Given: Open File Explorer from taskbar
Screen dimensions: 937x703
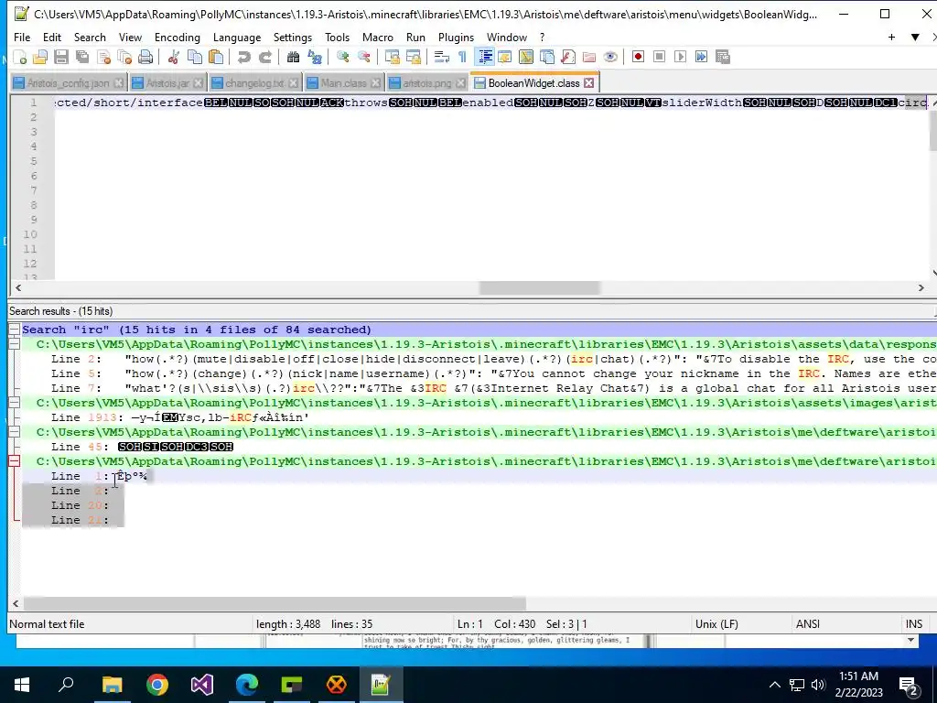Looking at the screenshot, I should (x=112, y=685).
